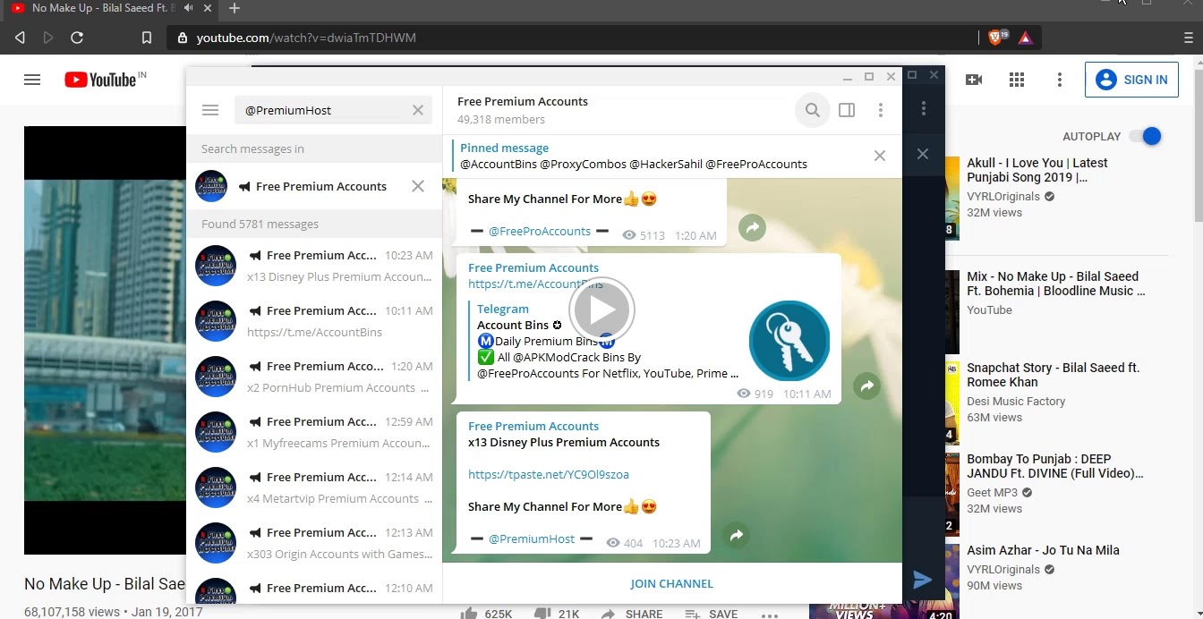Reload the YouTube page
The height and width of the screenshot is (619, 1203).
click(x=77, y=38)
